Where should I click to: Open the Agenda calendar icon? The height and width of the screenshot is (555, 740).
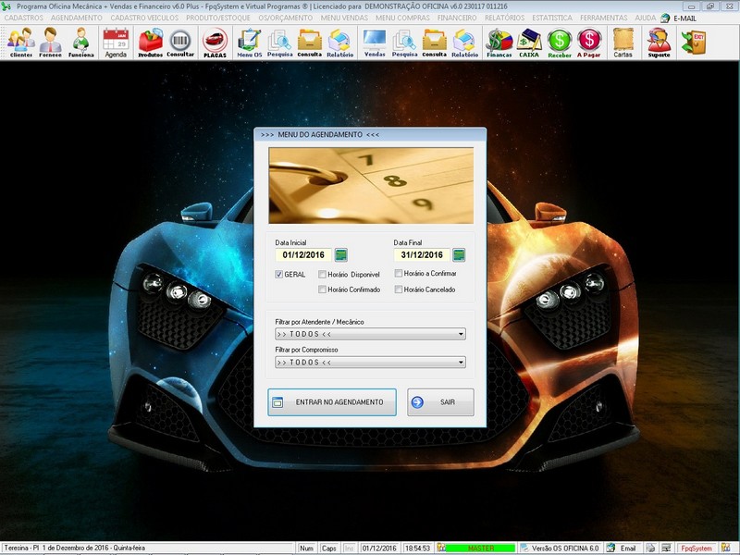click(x=116, y=43)
